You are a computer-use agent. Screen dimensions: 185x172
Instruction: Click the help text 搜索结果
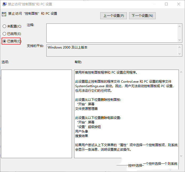click(x=82, y=136)
